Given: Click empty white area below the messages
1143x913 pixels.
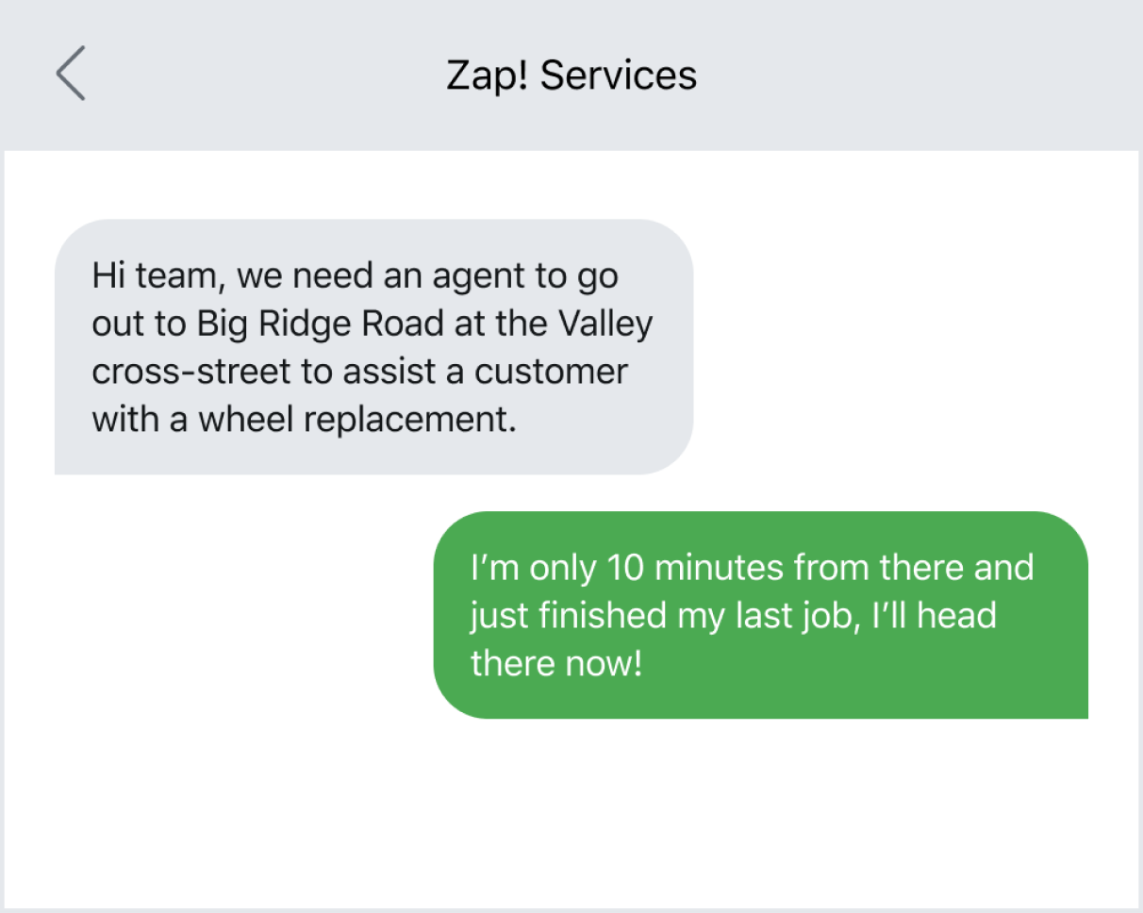Looking at the screenshot, I should pyautogui.click(x=571, y=811).
